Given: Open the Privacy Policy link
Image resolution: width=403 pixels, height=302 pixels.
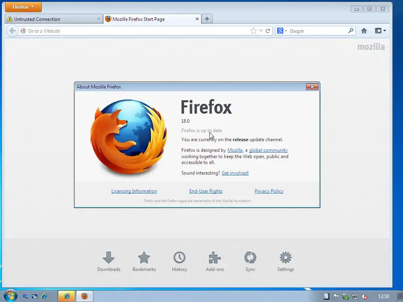Looking at the screenshot, I should point(269,191).
